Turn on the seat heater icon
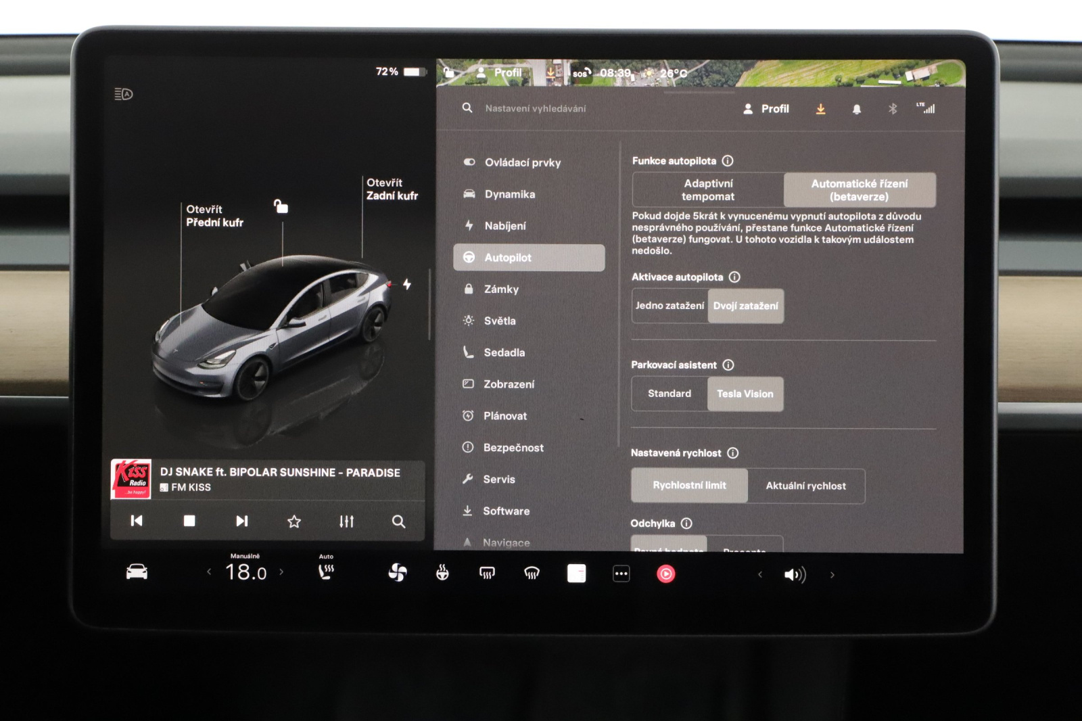 pyautogui.click(x=326, y=572)
